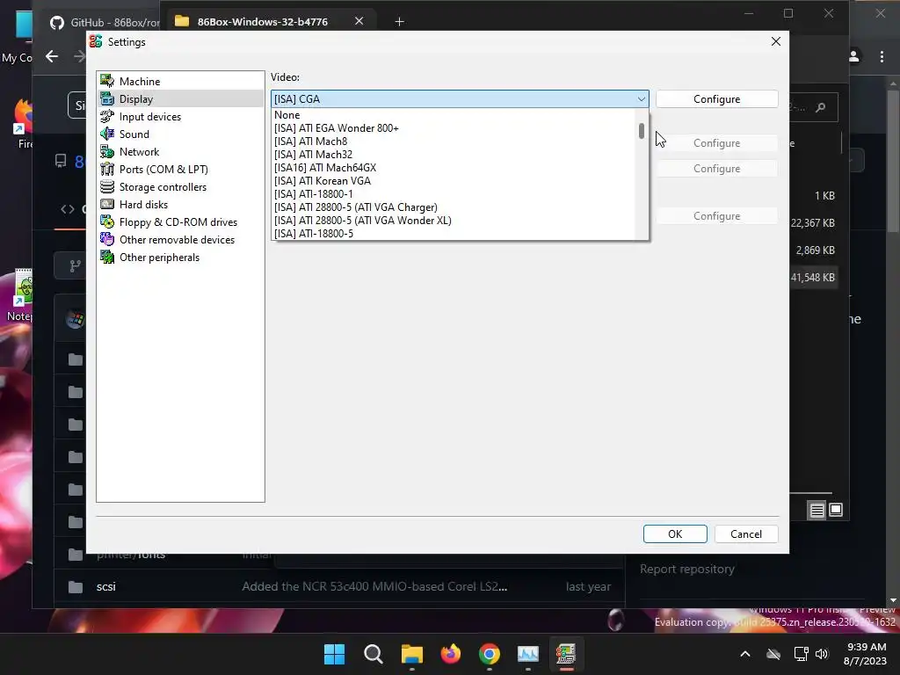
Task: Open Storage controllers icon
Action: tap(107, 186)
